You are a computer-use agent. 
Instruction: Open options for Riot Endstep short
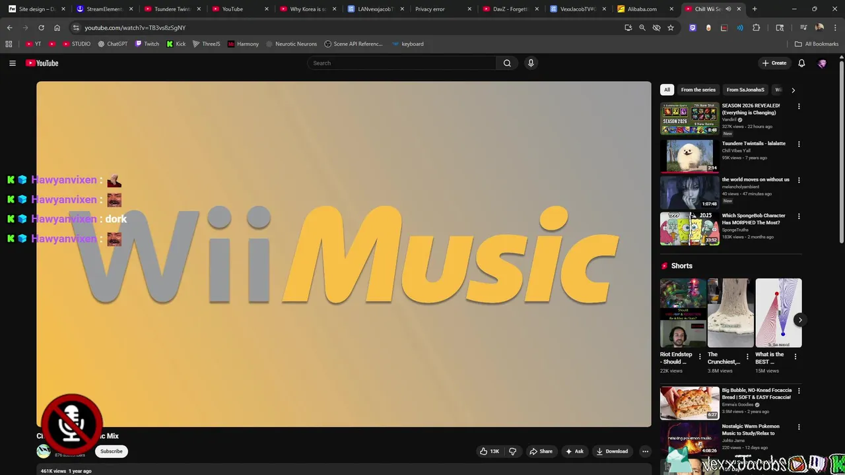(x=700, y=357)
